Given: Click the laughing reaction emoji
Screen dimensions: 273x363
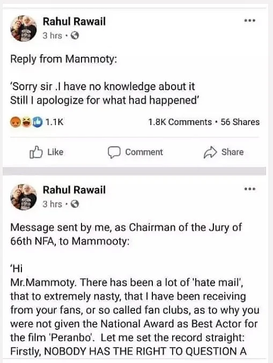Looking at the screenshot, I should click(x=26, y=122).
